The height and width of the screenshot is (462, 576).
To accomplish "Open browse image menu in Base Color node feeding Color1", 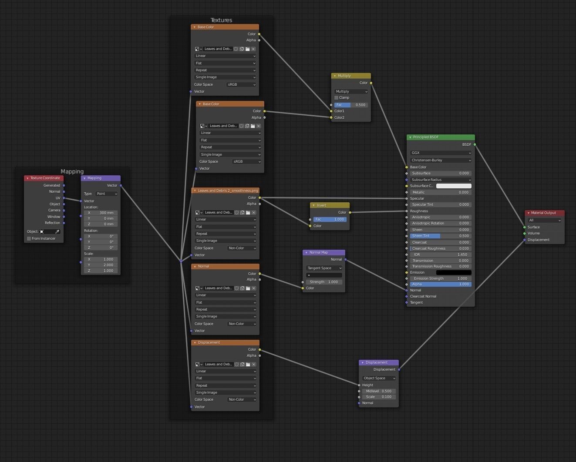I will (x=198, y=49).
